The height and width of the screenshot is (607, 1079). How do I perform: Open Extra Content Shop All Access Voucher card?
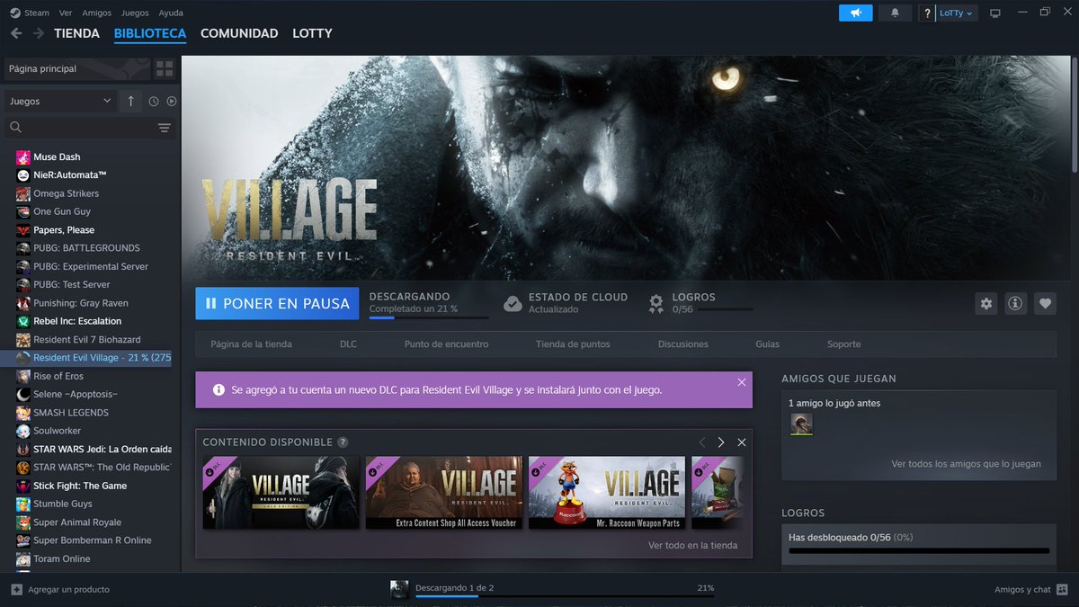click(x=443, y=493)
